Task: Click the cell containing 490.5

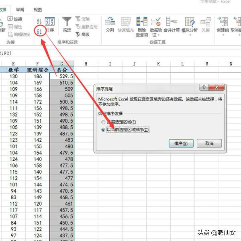Action: pyautogui.click(x=62, y=121)
